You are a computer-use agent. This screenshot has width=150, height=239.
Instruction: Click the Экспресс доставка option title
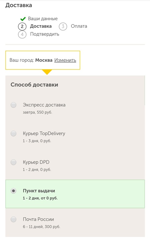tap(44, 105)
